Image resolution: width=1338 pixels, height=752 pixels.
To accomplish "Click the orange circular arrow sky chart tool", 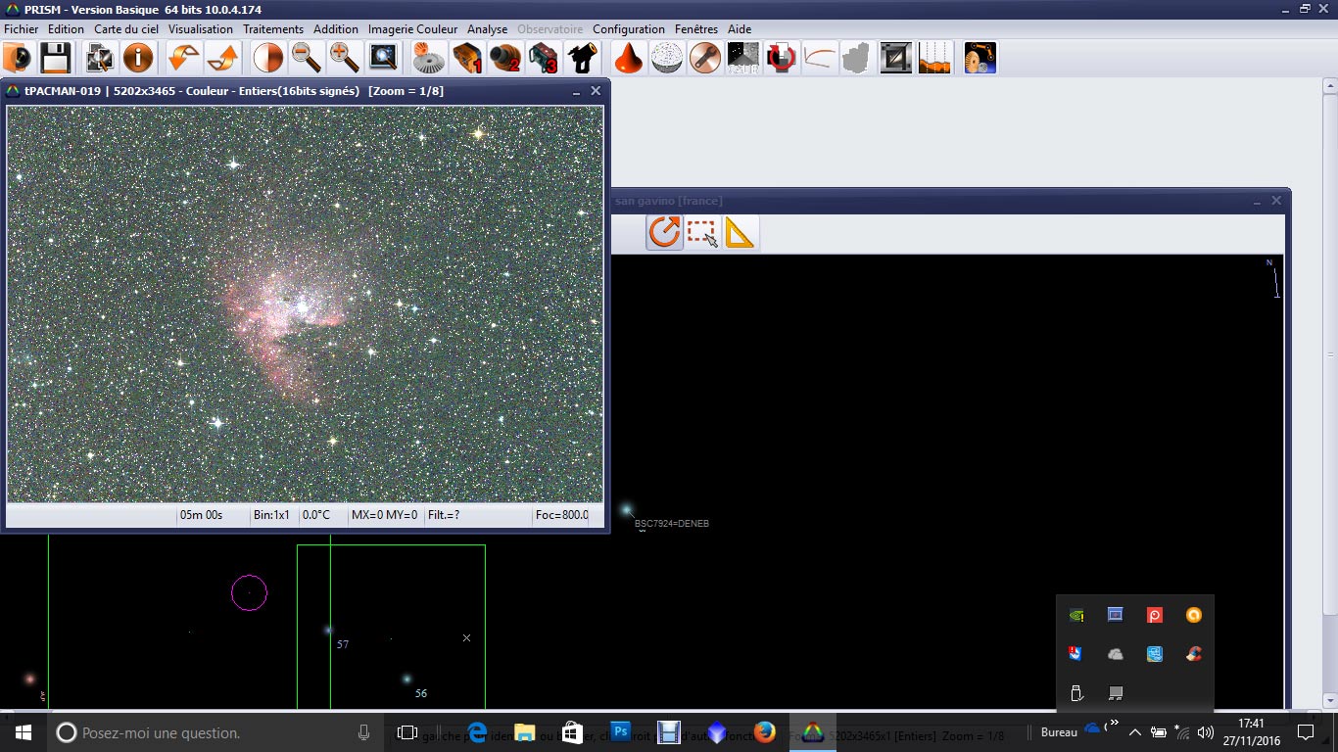I will point(664,233).
